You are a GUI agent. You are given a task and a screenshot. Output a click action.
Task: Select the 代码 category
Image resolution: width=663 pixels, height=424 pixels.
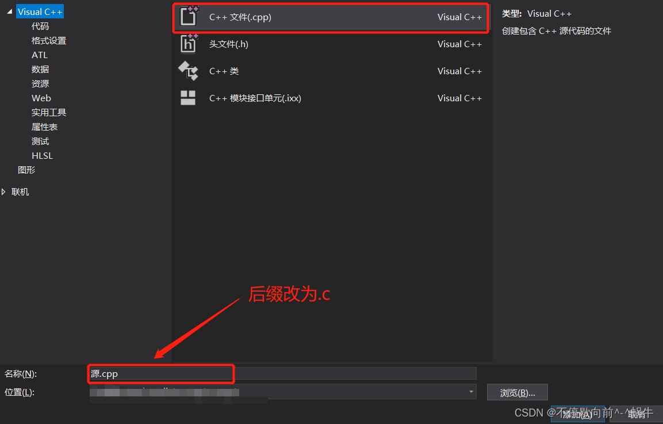coord(40,25)
